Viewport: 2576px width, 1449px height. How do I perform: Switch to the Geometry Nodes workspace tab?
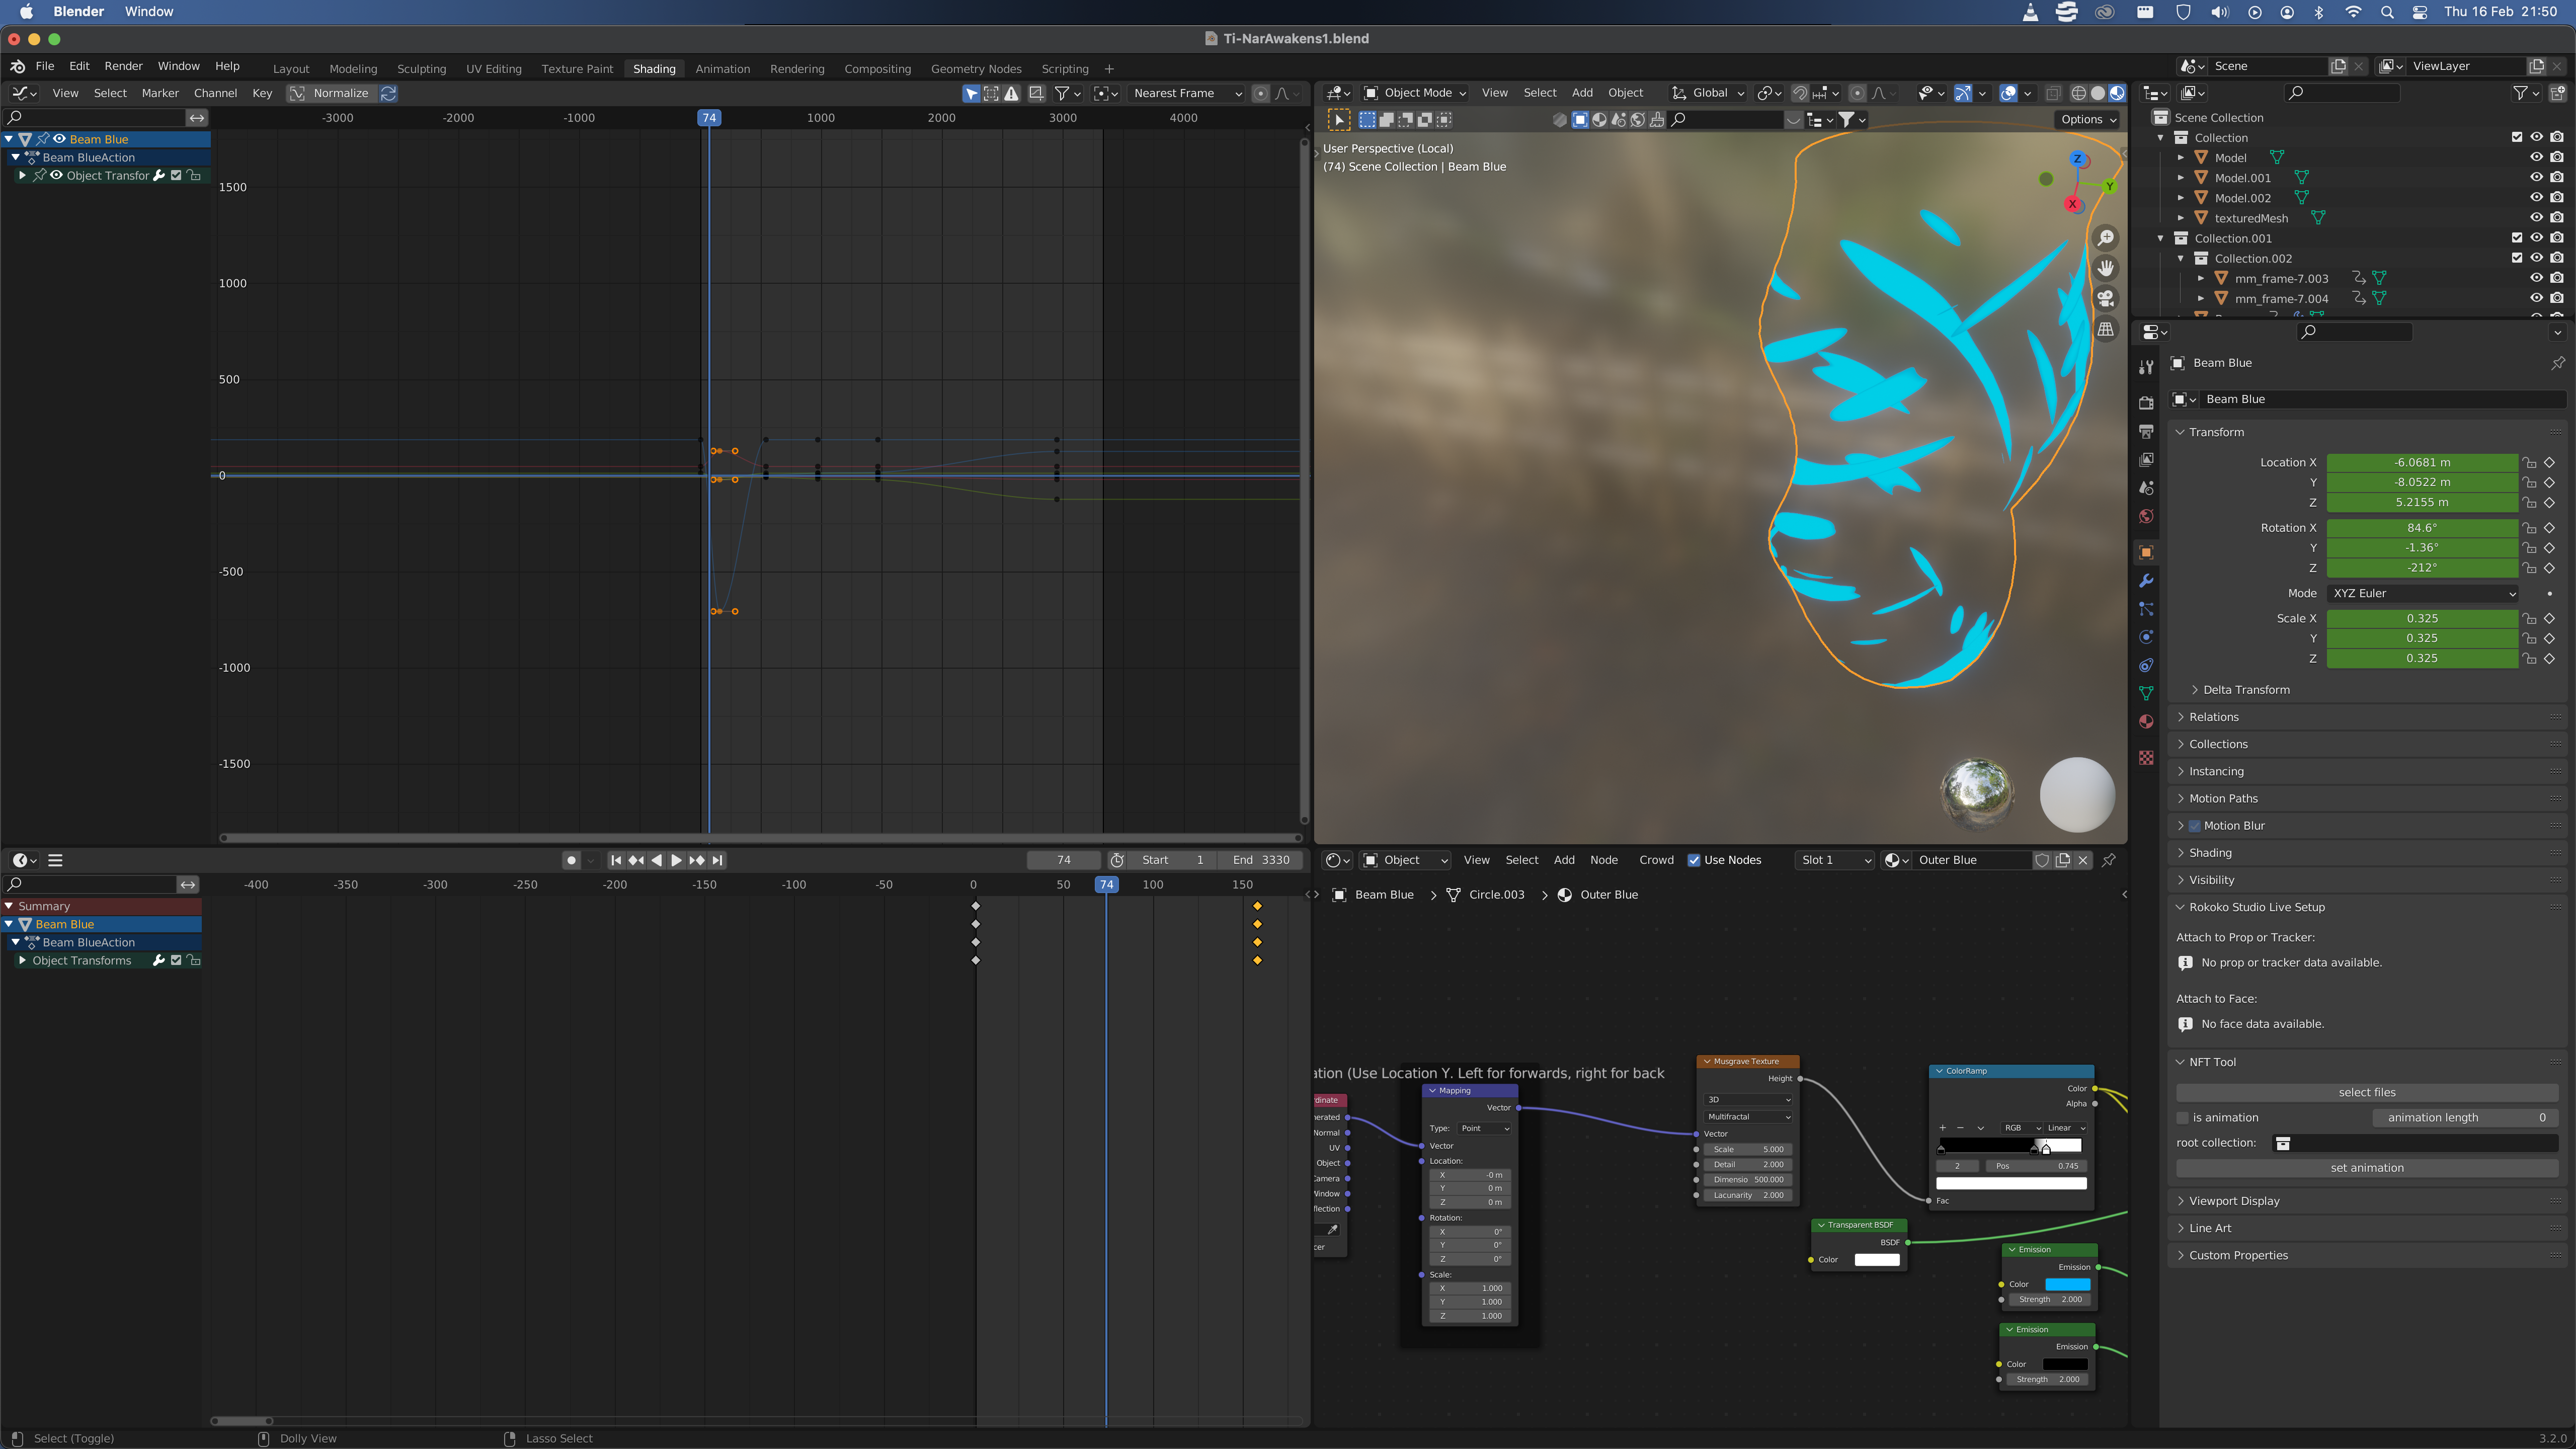coord(975,69)
